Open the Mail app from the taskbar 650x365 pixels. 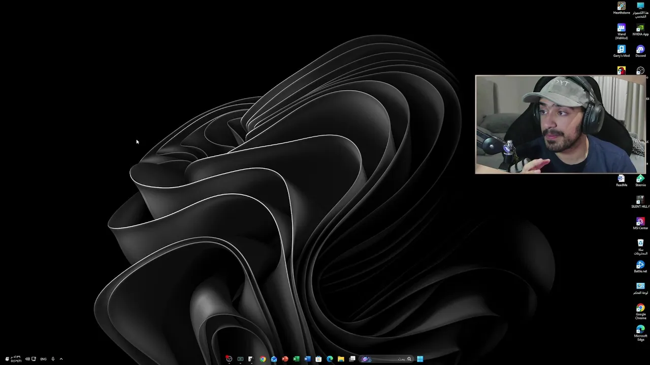[274, 359]
